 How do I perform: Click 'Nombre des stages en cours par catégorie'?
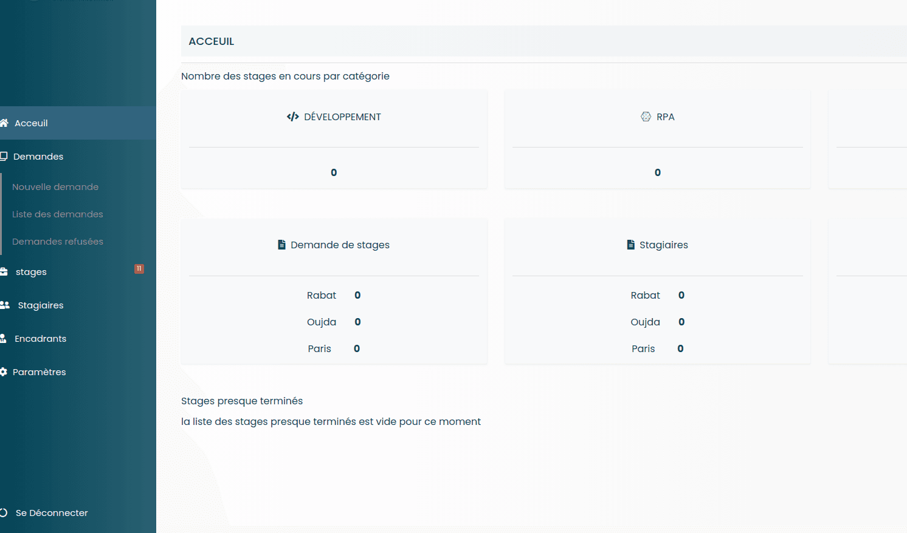285,76
